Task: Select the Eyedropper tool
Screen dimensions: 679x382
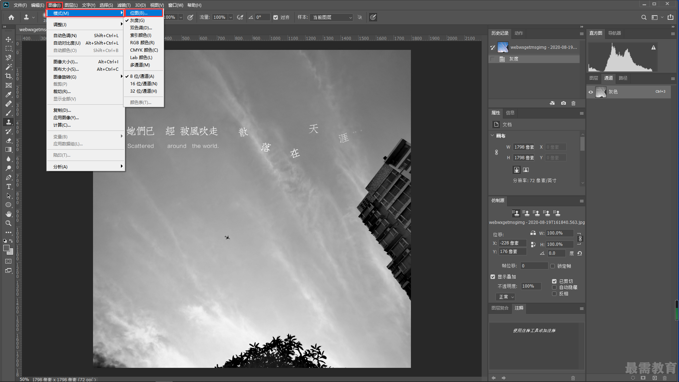Action: coord(8,94)
